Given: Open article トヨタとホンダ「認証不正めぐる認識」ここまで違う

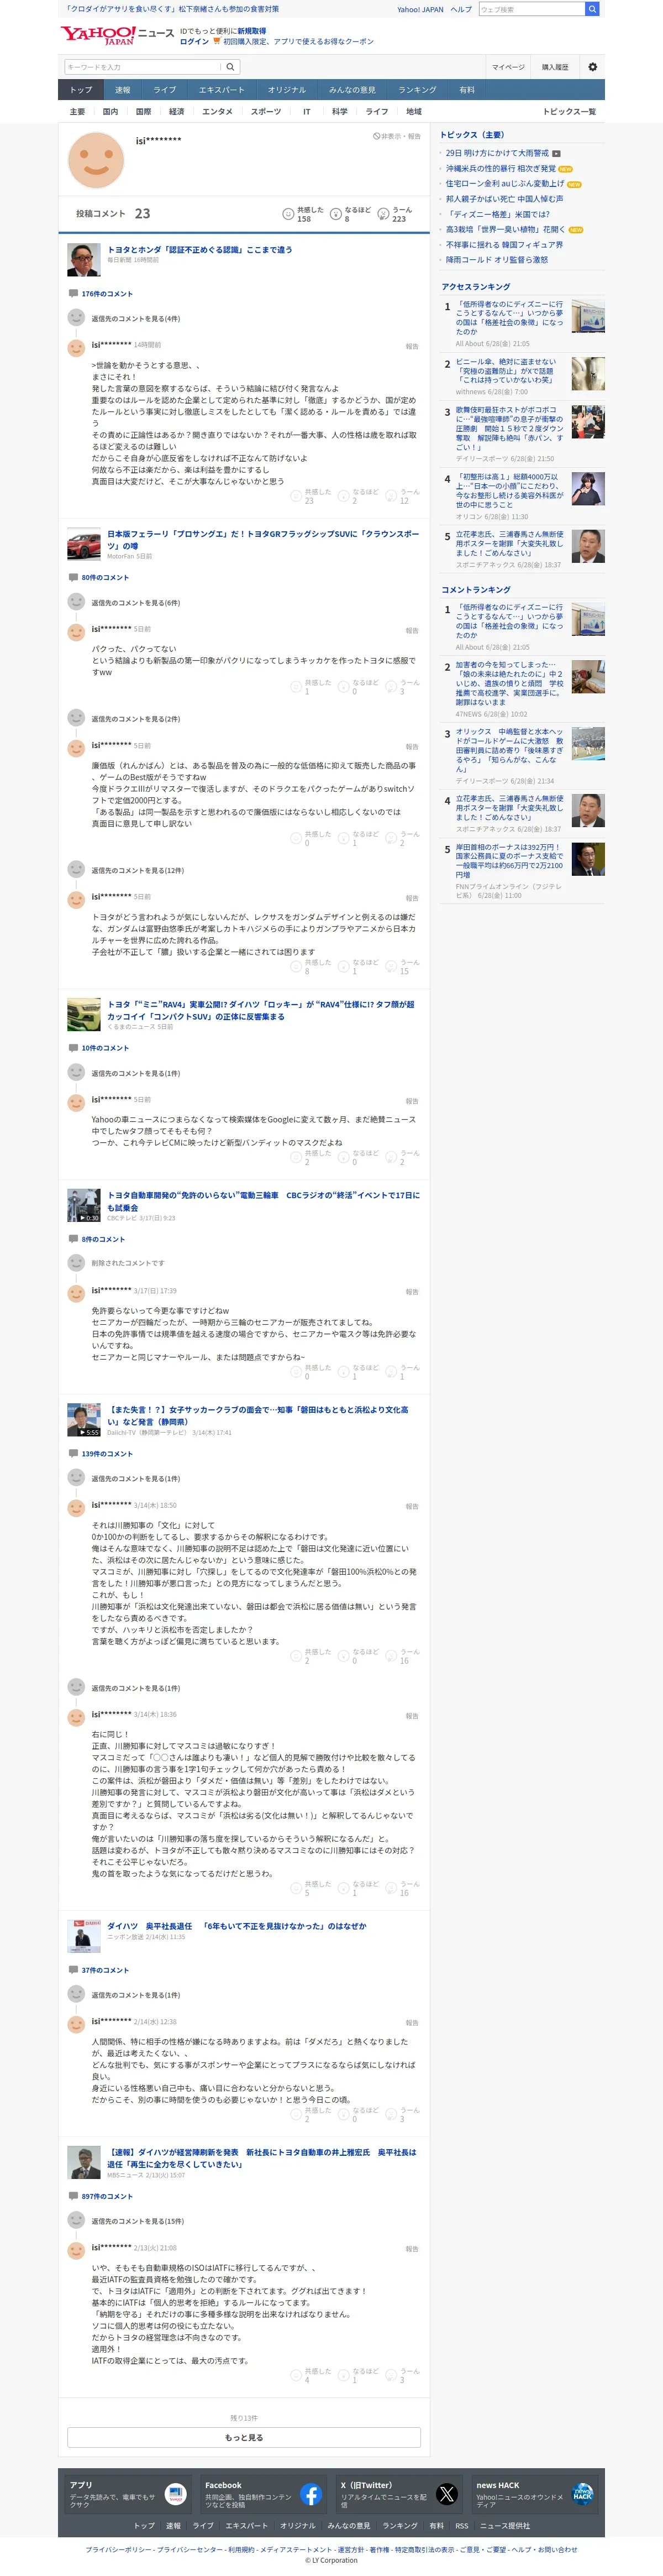Looking at the screenshot, I should pos(200,250).
